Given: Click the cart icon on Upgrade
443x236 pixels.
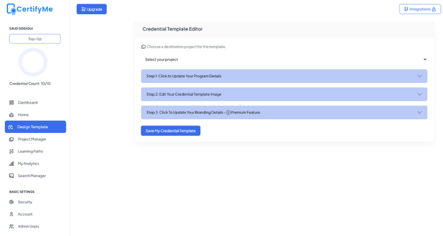Looking at the screenshot, I should [x=84, y=9].
